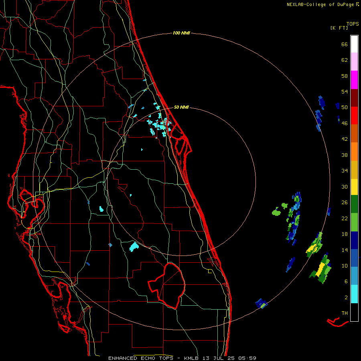The image size is (361, 361).
Task: Pick the bright yellow legend swatch
Action: [354, 187]
